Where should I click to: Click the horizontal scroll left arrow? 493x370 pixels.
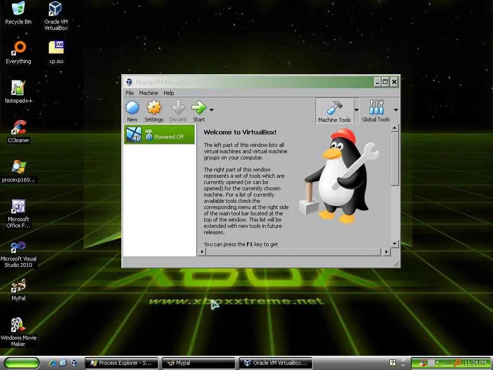click(x=202, y=251)
